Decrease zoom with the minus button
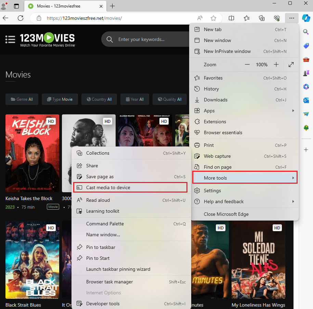Screen dimensions: 313x309 pos(247,65)
